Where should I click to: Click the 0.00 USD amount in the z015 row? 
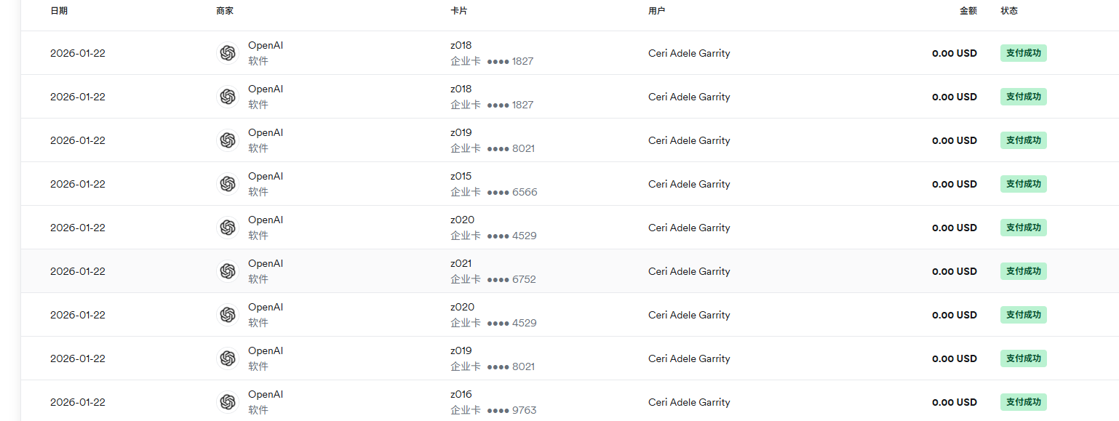[x=954, y=184]
